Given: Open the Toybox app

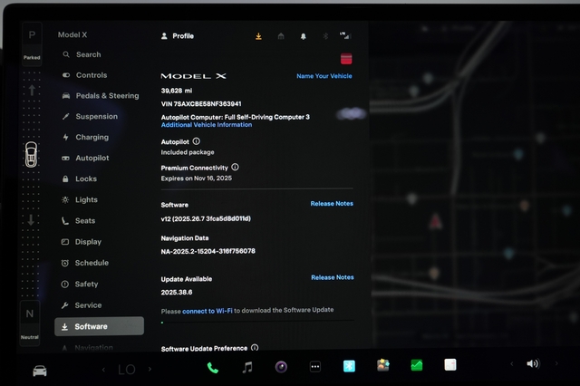Looking at the screenshot, I should pyautogui.click(x=382, y=365).
